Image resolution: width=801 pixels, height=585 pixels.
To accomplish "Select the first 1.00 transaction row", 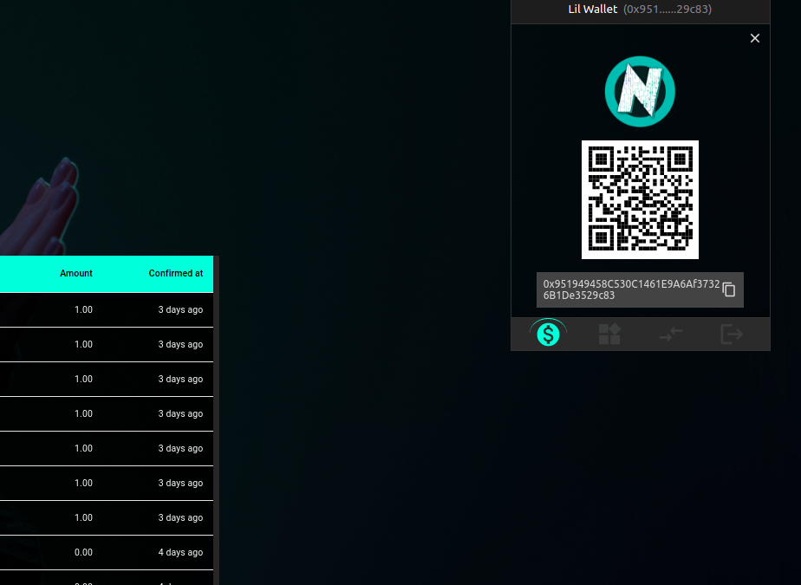I will tap(104, 309).
